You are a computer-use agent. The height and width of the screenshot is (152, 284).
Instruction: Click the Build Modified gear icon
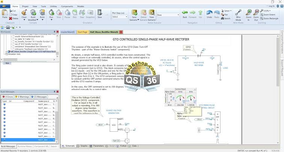tap(33, 13)
